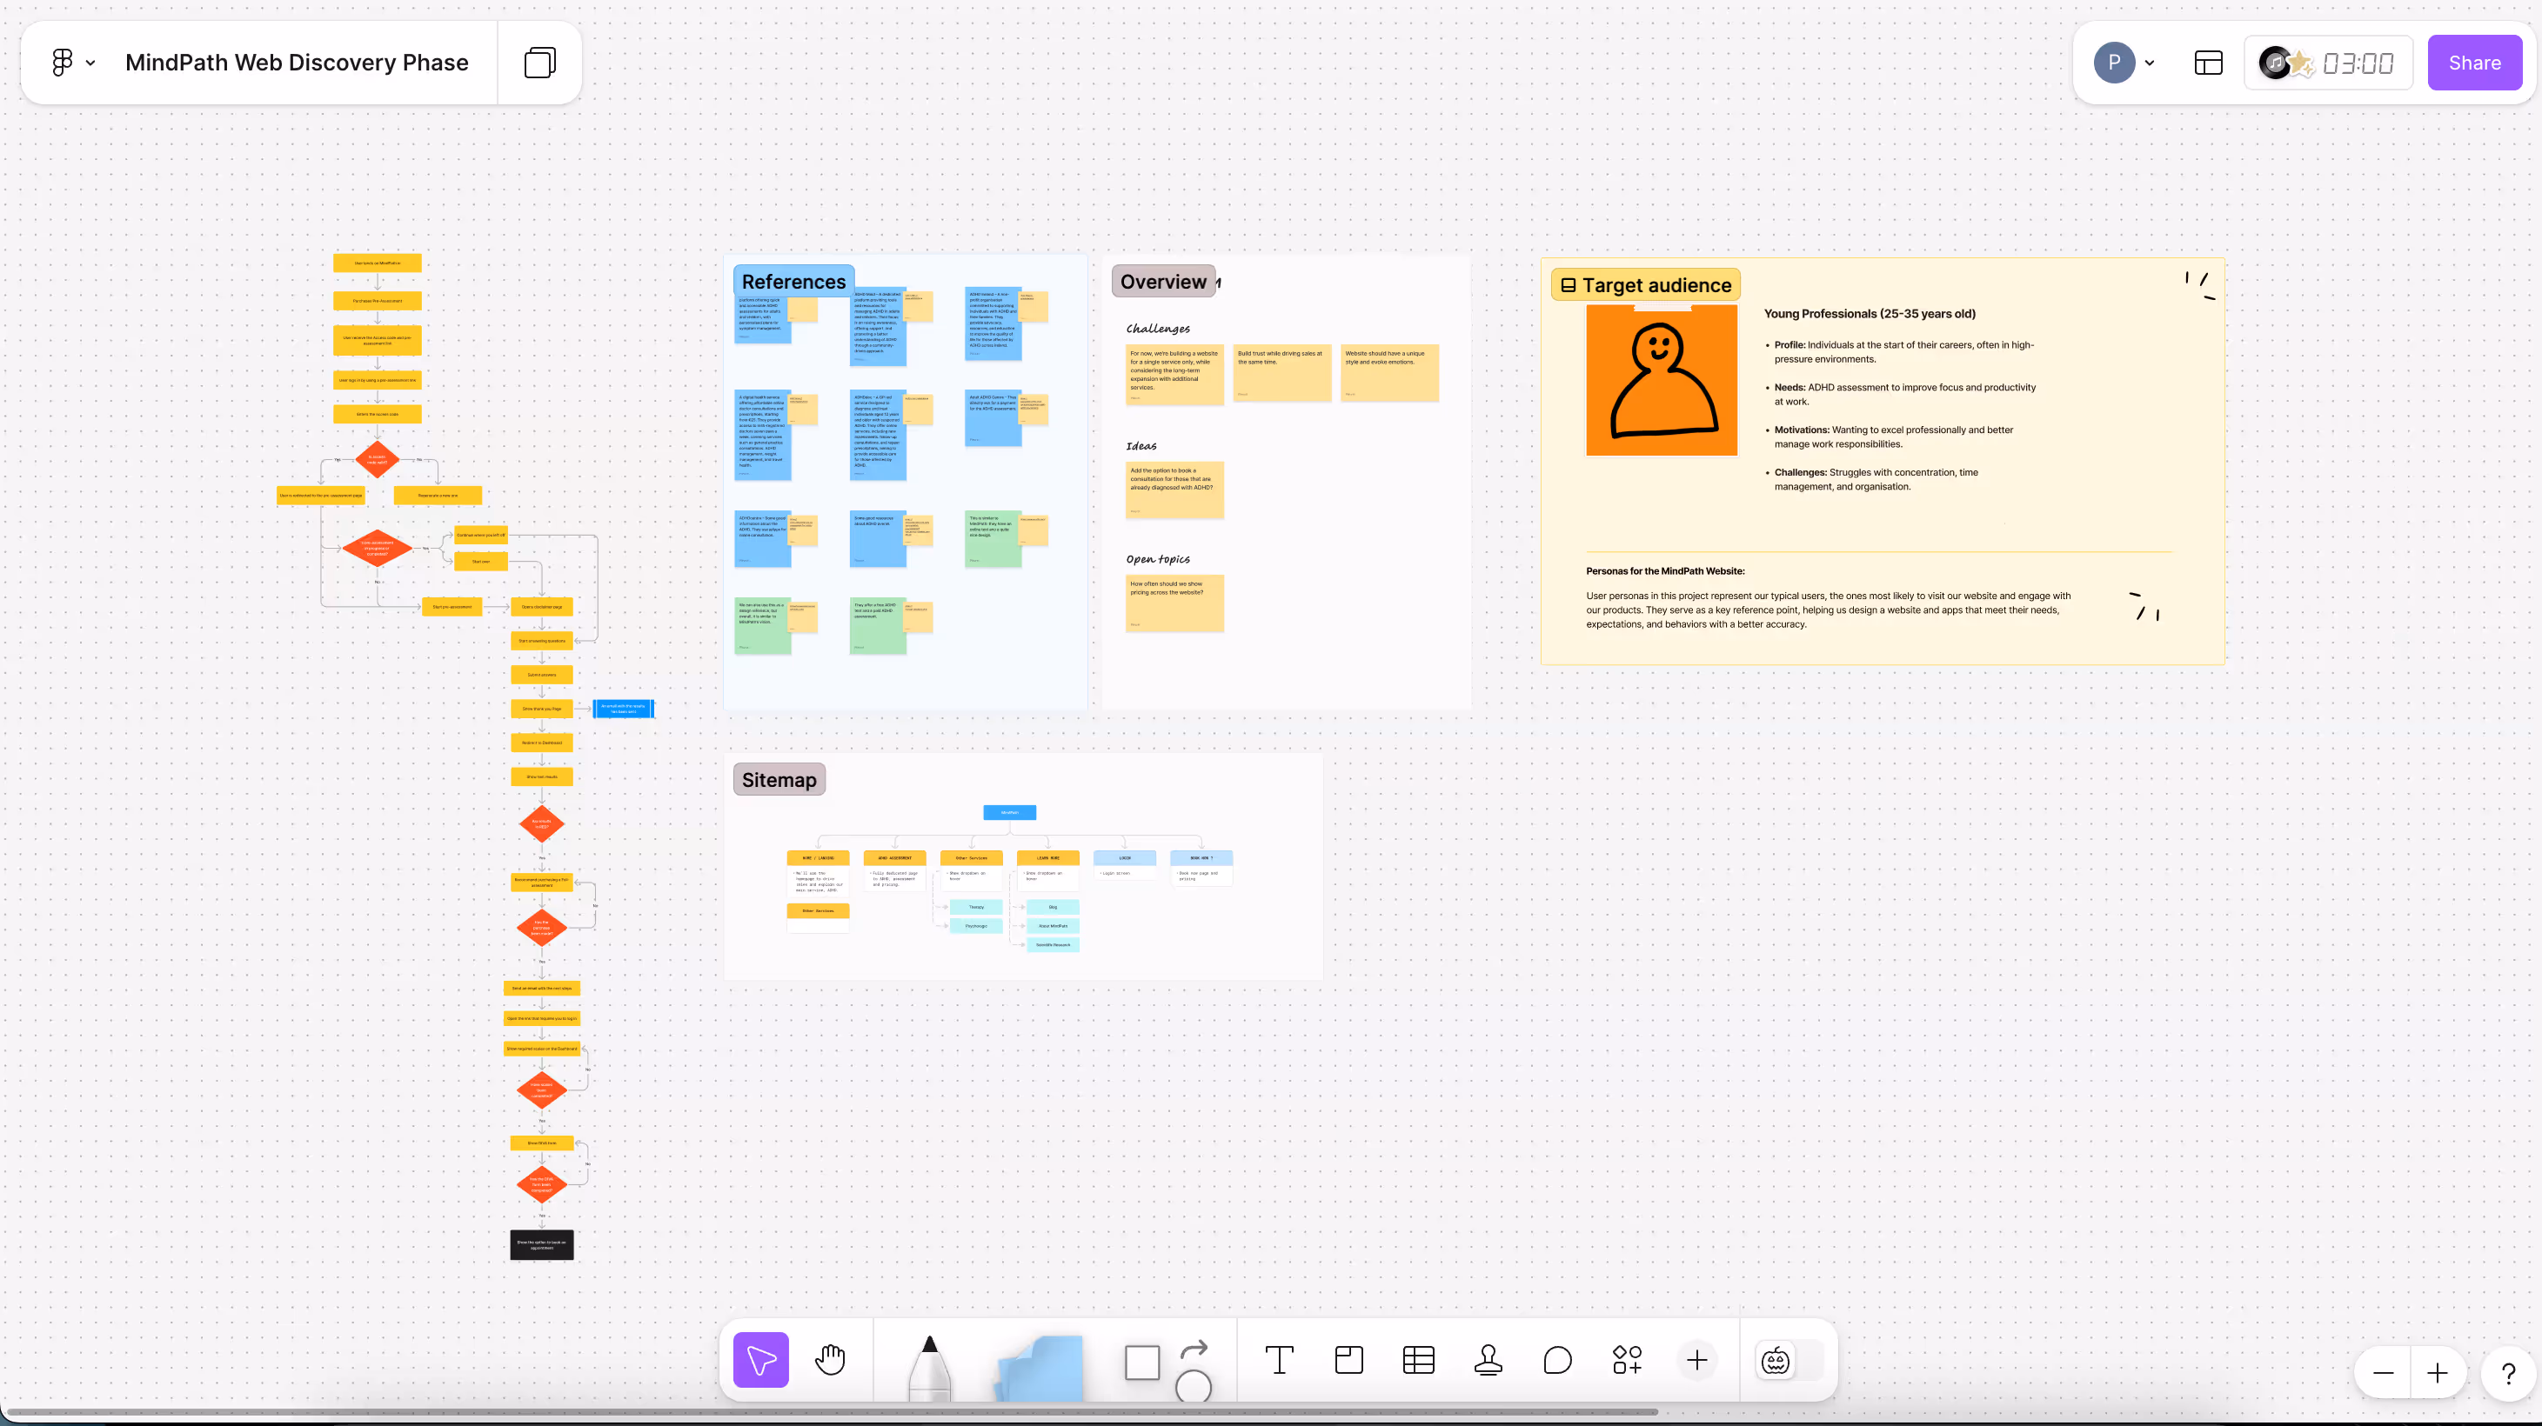Open the Stamp tool
The height and width of the screenshot is (1426, 2542).
click(1488, 1360)
